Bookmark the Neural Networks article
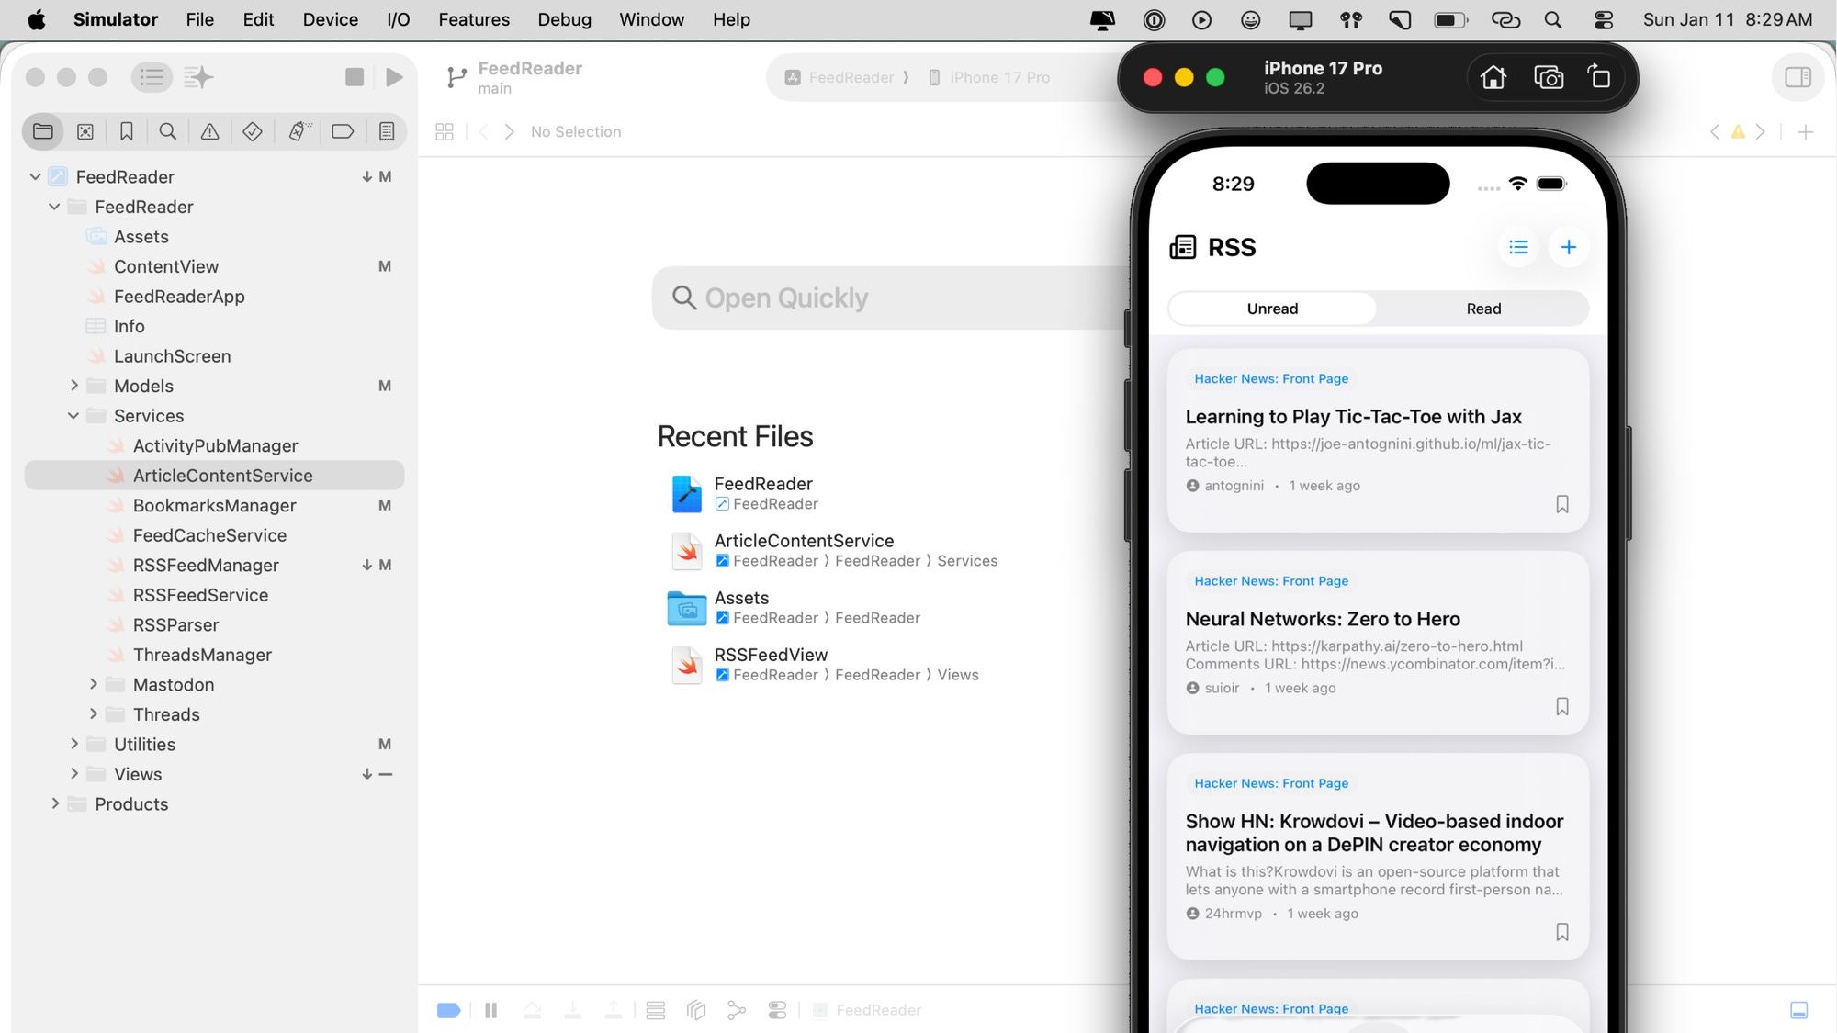Screen dimensions: 1837x1033 1561,706
